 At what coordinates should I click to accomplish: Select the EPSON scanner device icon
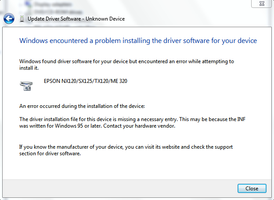26,86
